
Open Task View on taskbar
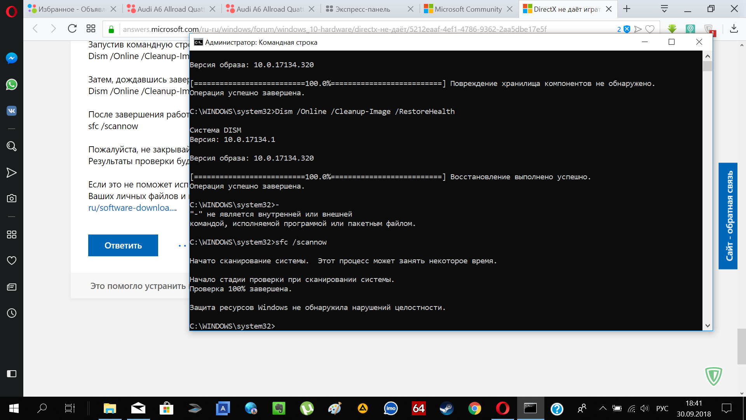point(70,408)
